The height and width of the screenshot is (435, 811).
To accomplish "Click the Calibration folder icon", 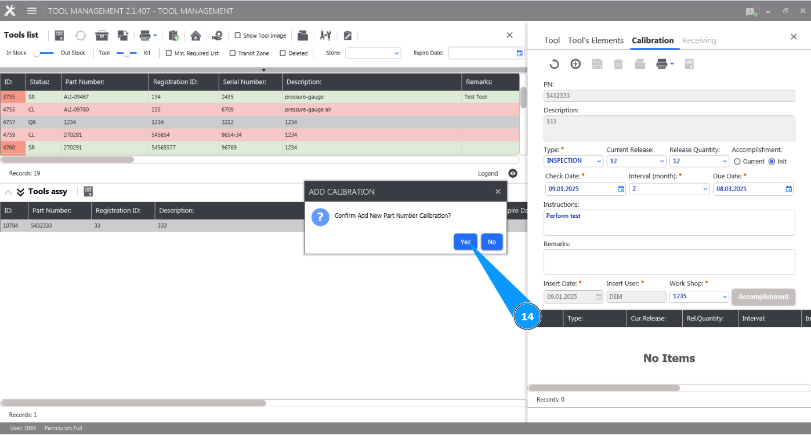I will point(640,64).
